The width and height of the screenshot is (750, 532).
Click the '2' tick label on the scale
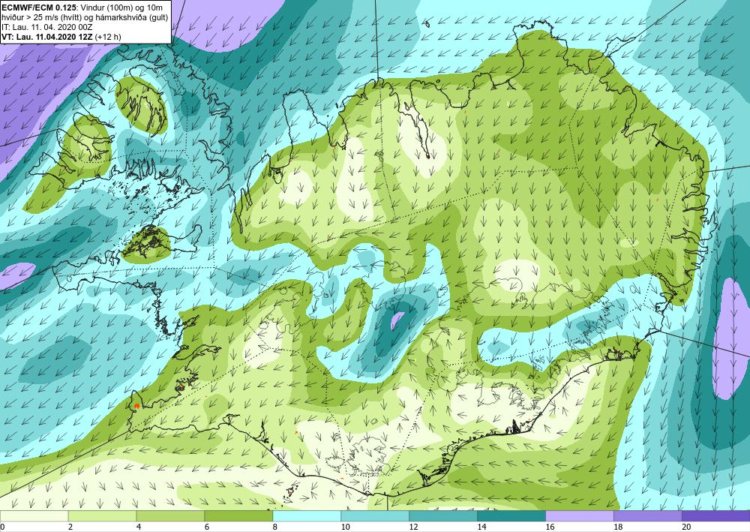tap(70, 527)
